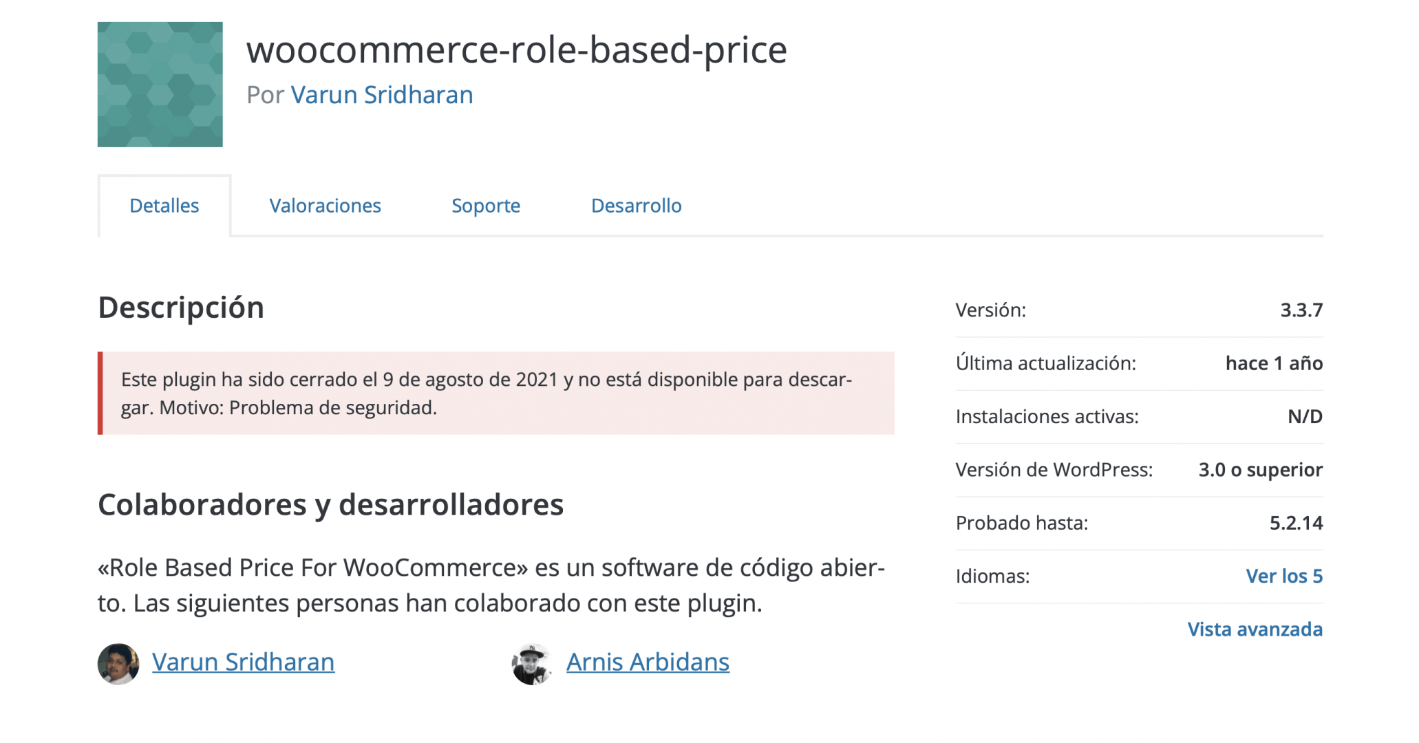Click the Colaboradores y desarrolladores heading
Viewport: 1419px width, 743px height.
tap(331, 504)
